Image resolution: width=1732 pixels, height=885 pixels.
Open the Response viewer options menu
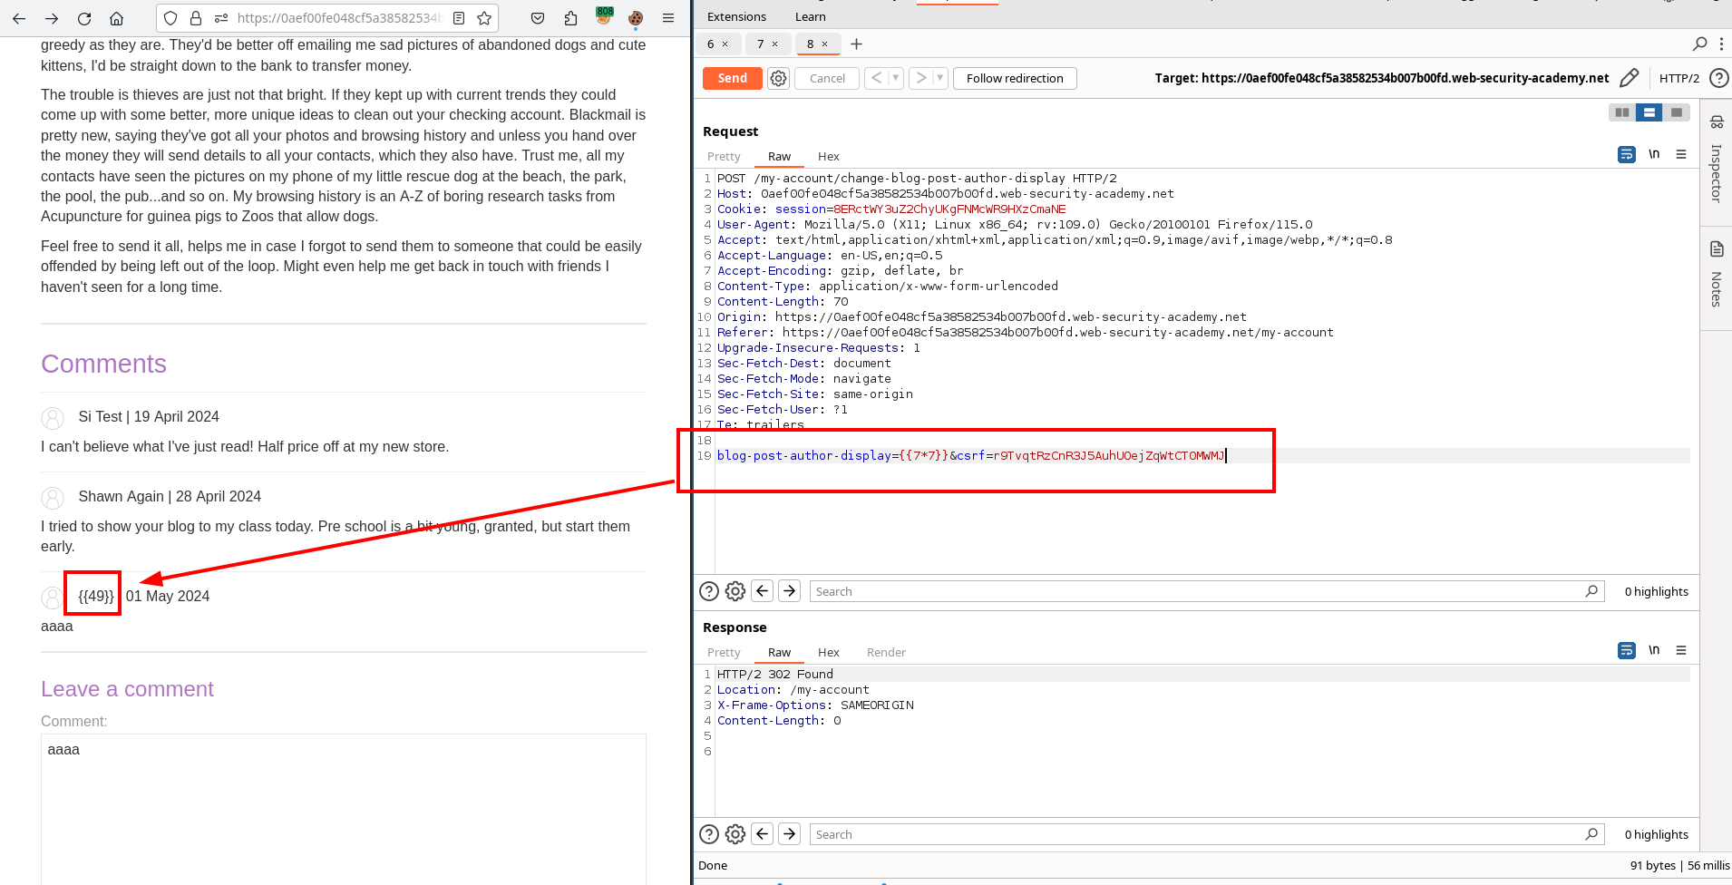[1681, 650]
